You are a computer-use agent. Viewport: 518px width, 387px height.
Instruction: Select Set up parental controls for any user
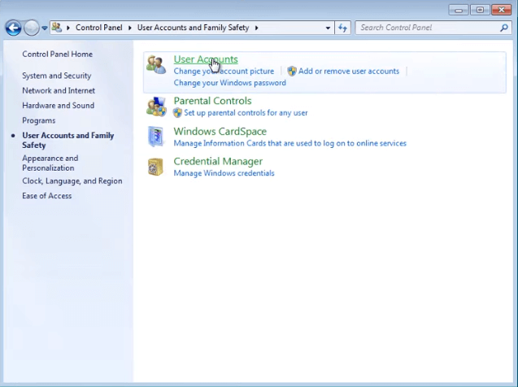pyautogui.click(x=246, y=112)
